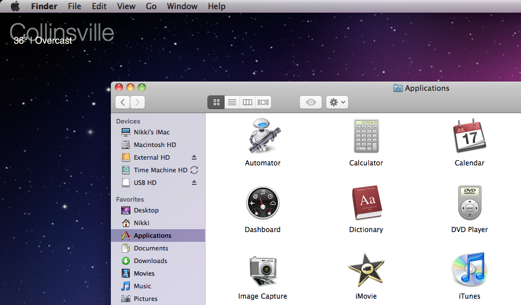Click the Image Capture label text

tap(263, 296)
